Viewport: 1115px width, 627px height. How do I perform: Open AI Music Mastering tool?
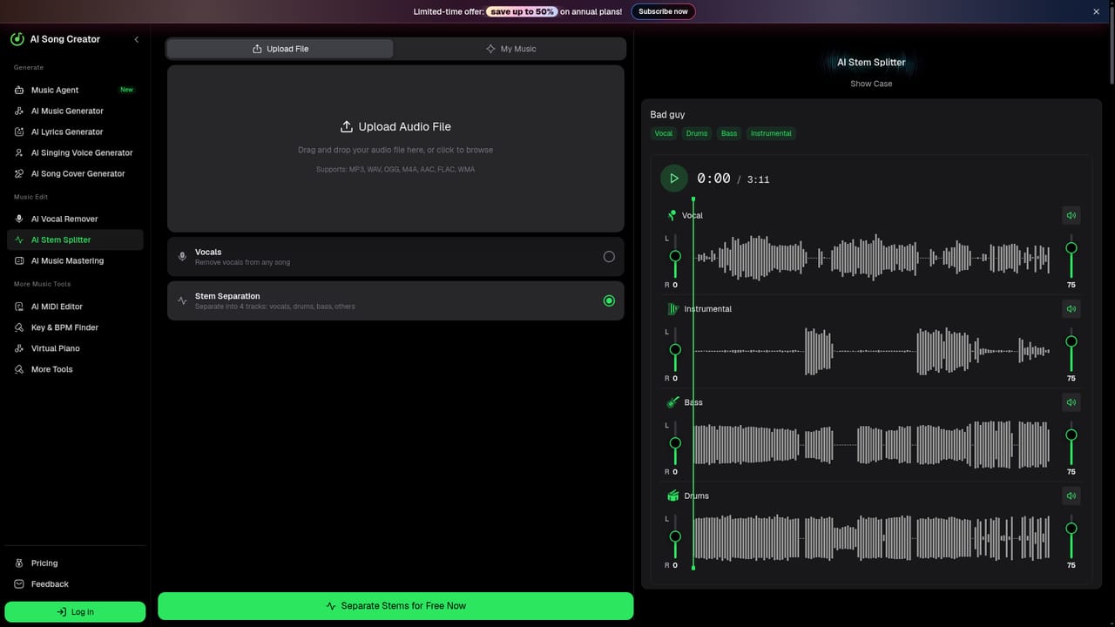click(75, 260)
